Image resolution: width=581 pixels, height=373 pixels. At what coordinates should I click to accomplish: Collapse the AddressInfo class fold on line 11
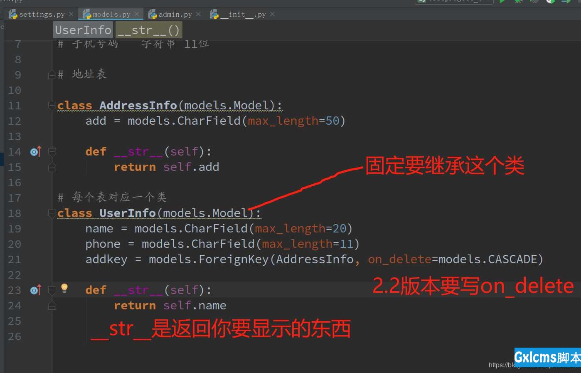click(x=52, y=106)
